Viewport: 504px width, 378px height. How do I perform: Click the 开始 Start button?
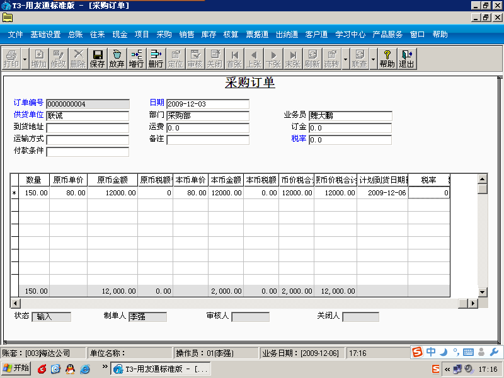(16, 369)
